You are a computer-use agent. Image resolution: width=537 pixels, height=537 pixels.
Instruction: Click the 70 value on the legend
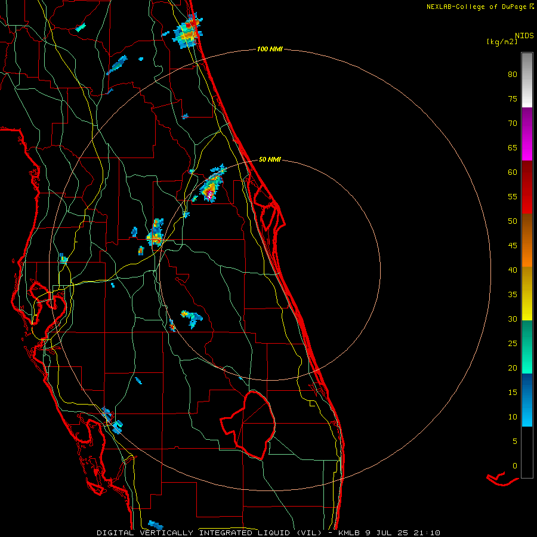513,124
